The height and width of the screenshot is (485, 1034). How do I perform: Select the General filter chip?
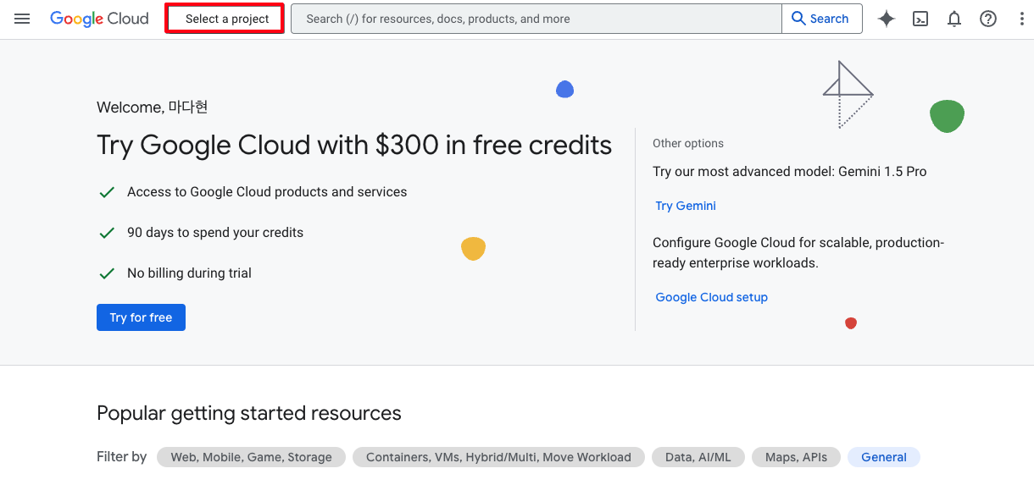coord(884,457)
